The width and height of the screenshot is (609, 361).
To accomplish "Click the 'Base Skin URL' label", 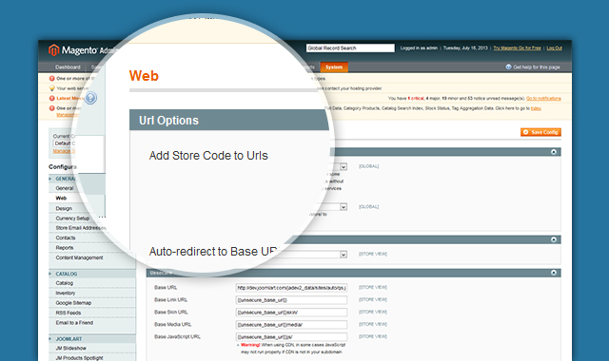I will pyautogui.click(x=171, y=313).
